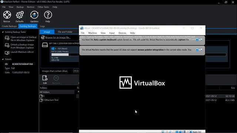Viewport: 237px width, 133px height.
Task: Click the ID value 6C8DC9256064F7A0
Action: tap(22, 64)
